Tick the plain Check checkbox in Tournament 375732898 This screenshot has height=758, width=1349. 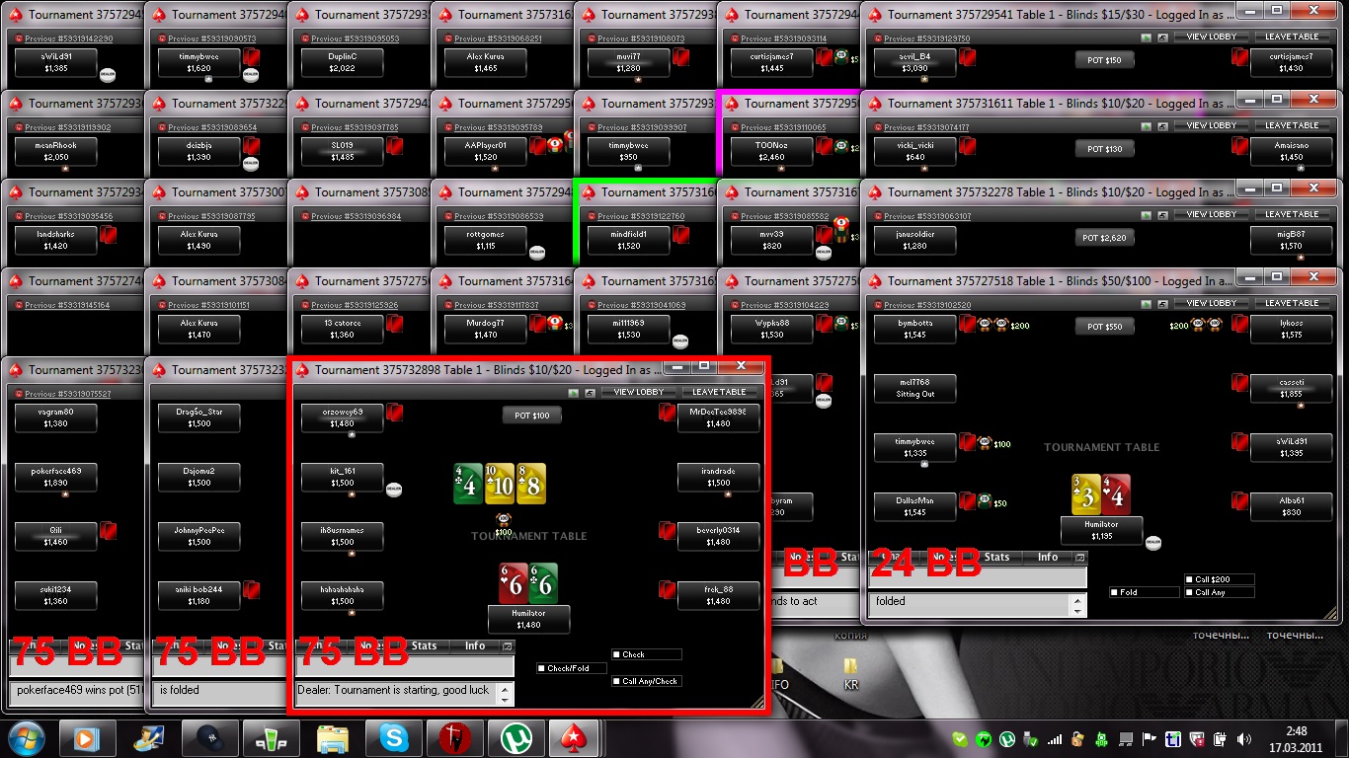[x=616, y=654]
